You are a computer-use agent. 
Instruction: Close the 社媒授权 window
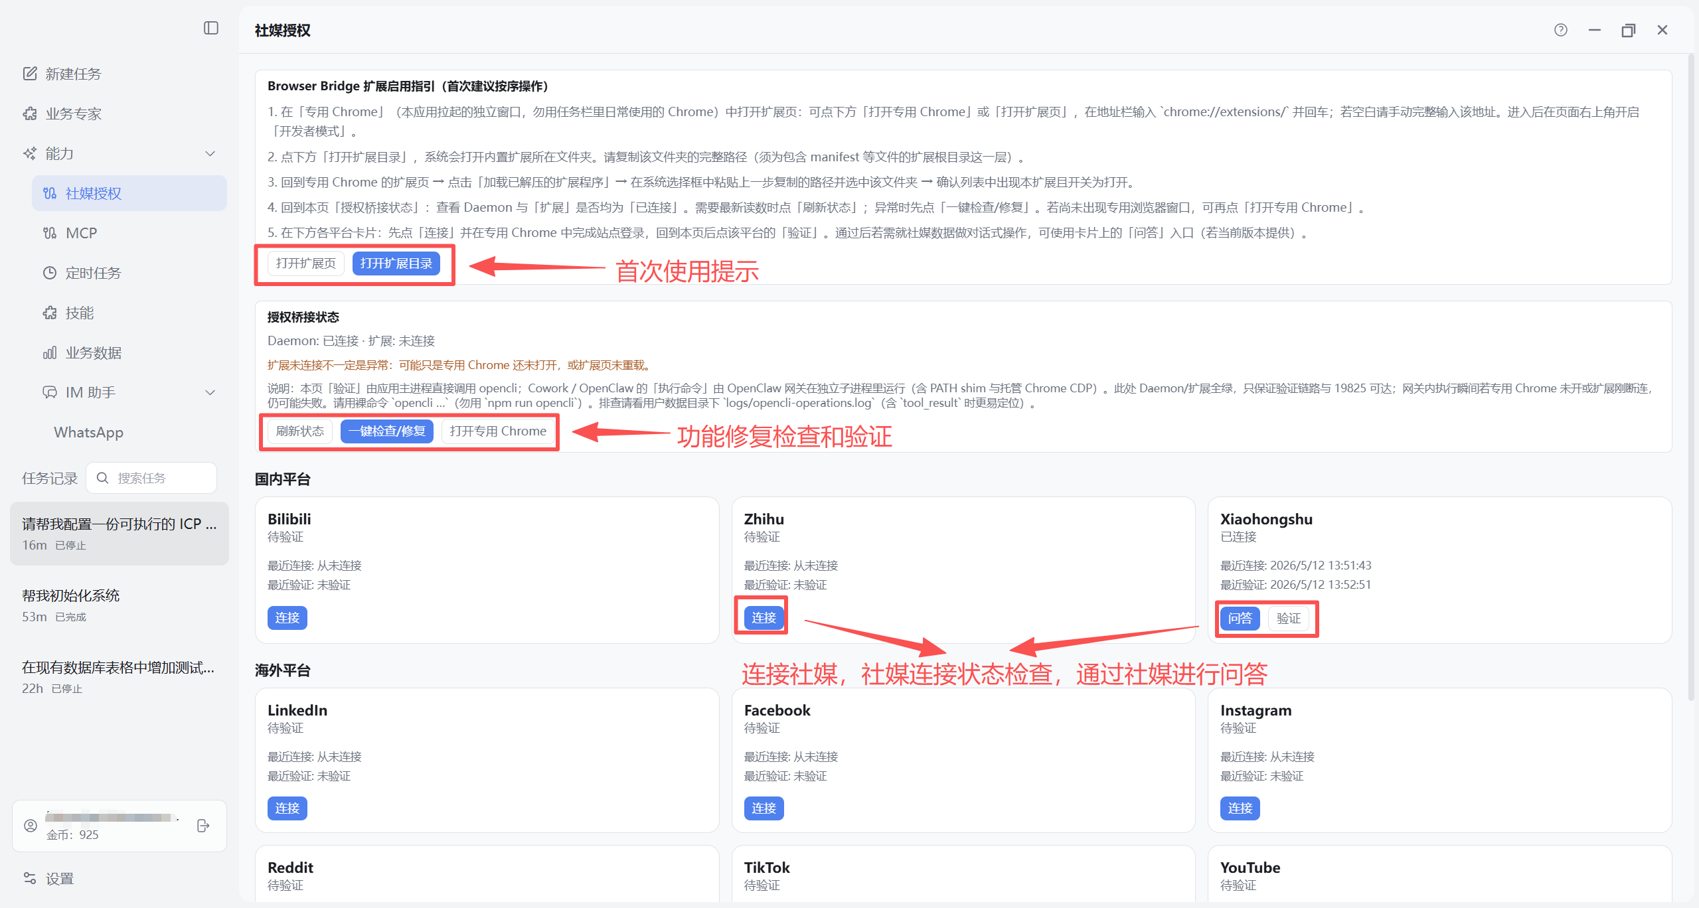(x=1662, y=30)
